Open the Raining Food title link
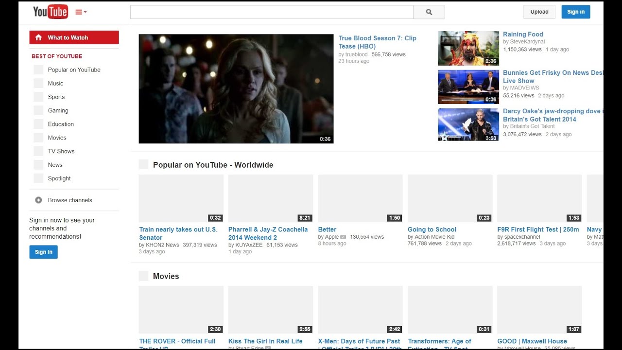This screenshot has height=350, width=622. pos(523,34)
